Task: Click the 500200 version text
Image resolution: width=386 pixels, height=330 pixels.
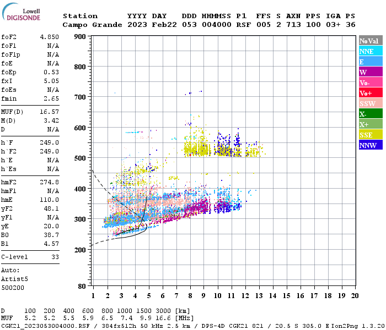Action: [13, 288]
